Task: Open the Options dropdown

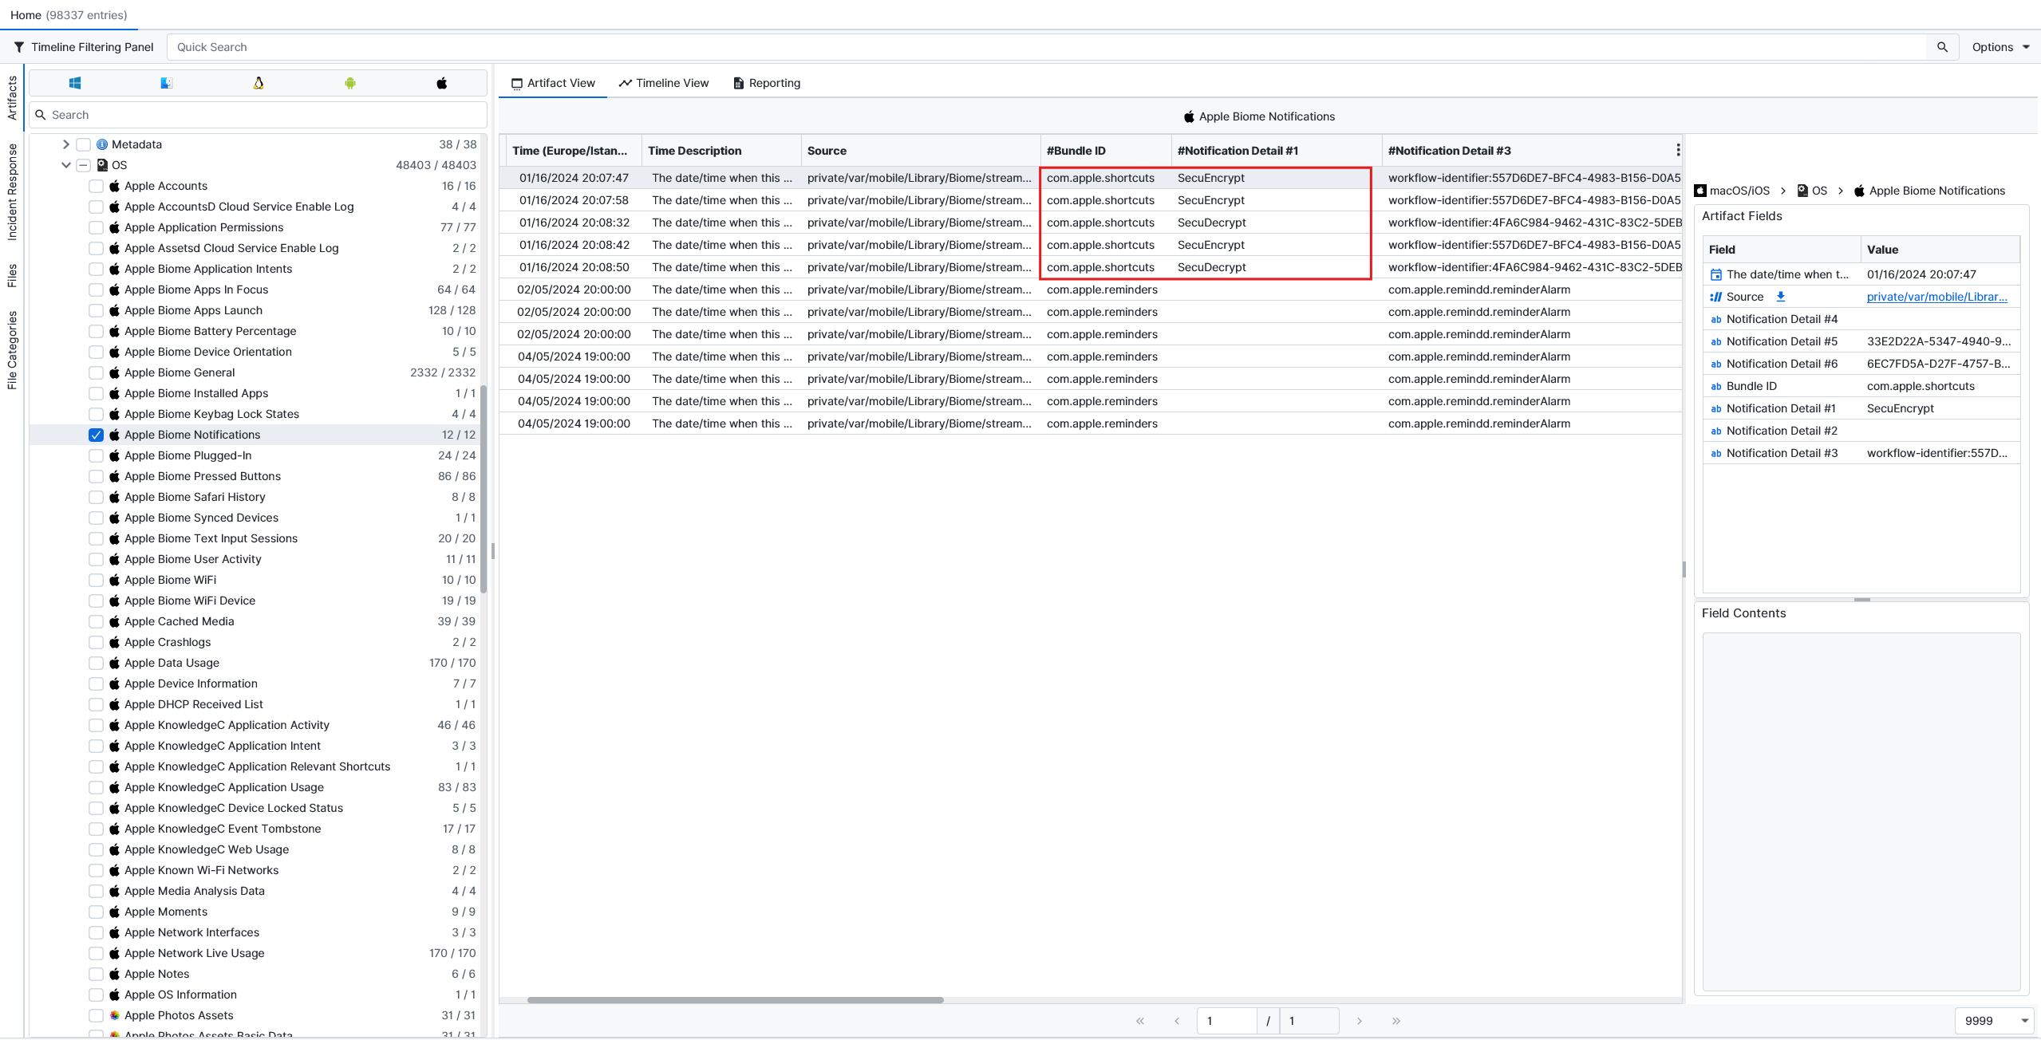Action: [x=2000, y=47]
